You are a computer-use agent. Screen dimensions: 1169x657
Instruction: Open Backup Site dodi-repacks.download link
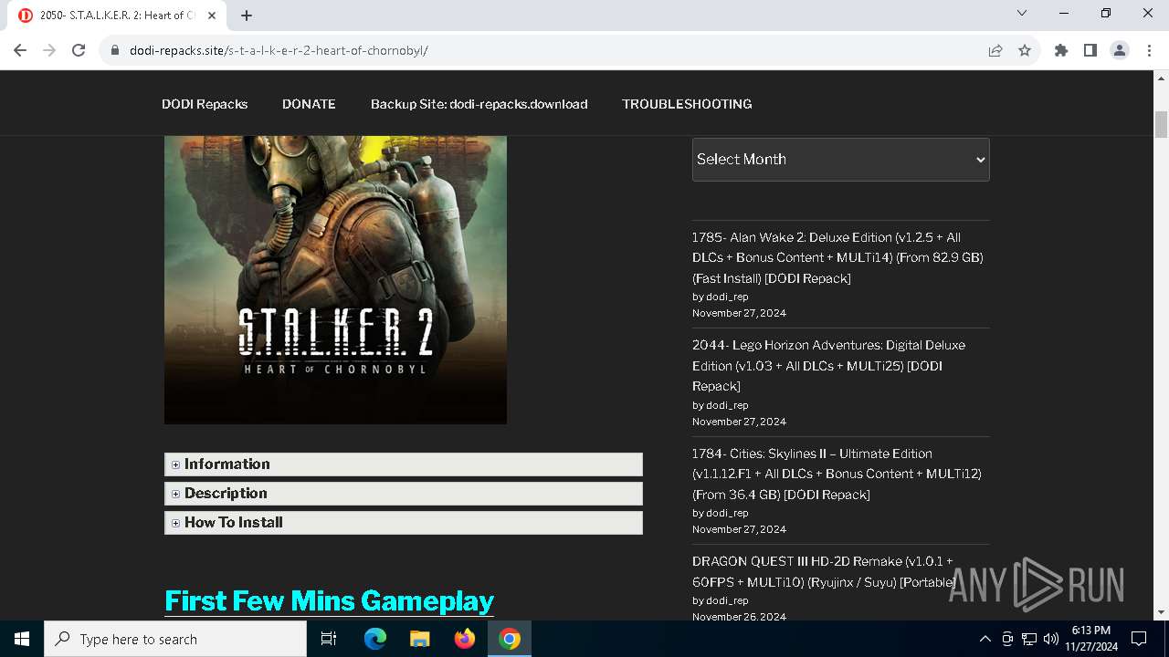point(479,104)
